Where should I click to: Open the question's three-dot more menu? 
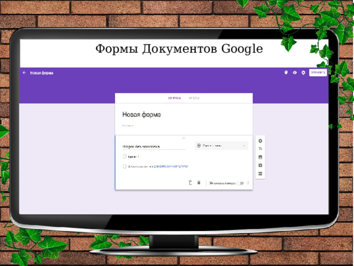pos(248,183)
